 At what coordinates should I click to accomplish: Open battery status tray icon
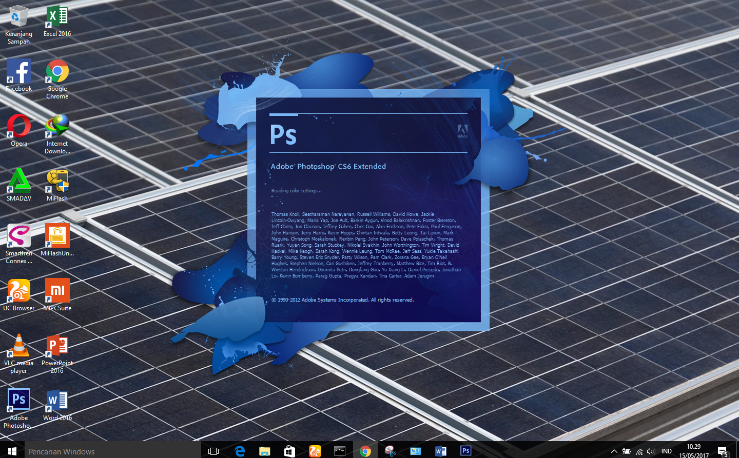(626, 451)
